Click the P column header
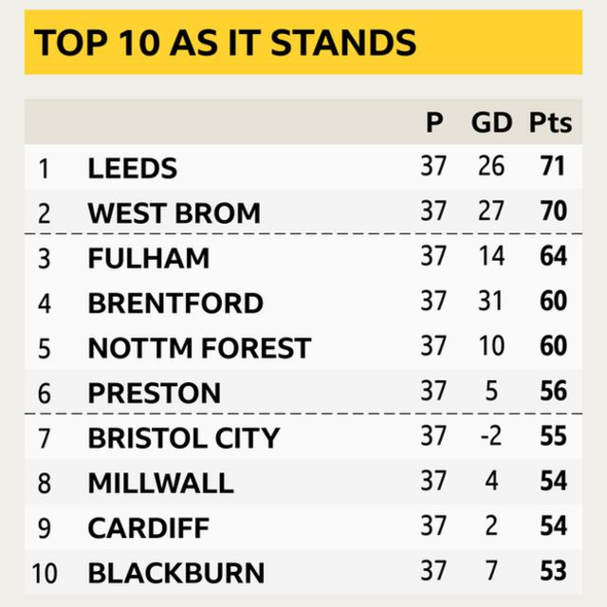 pyautogui.click(x=433, y=122)
